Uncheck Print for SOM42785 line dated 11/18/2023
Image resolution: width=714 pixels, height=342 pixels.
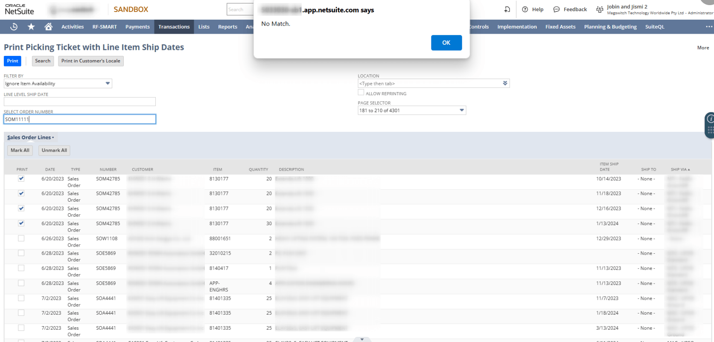pyautogui.click(x=21, y=194)
